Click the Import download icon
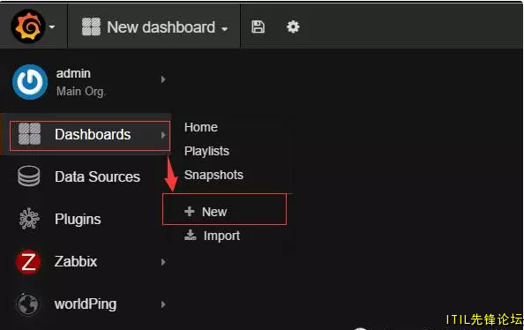The height and width of the screenshot is (330, 524). pos(191,235)
